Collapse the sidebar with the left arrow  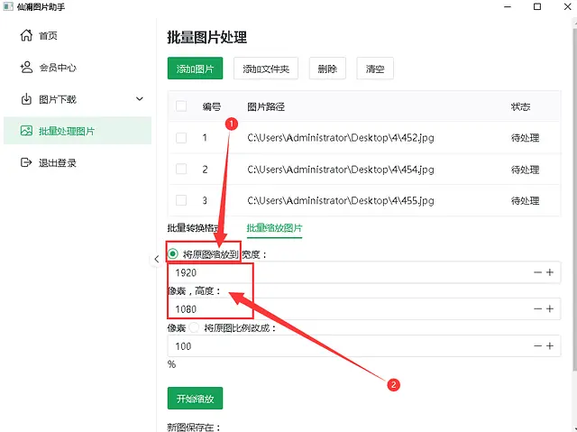tap(156, 259)
